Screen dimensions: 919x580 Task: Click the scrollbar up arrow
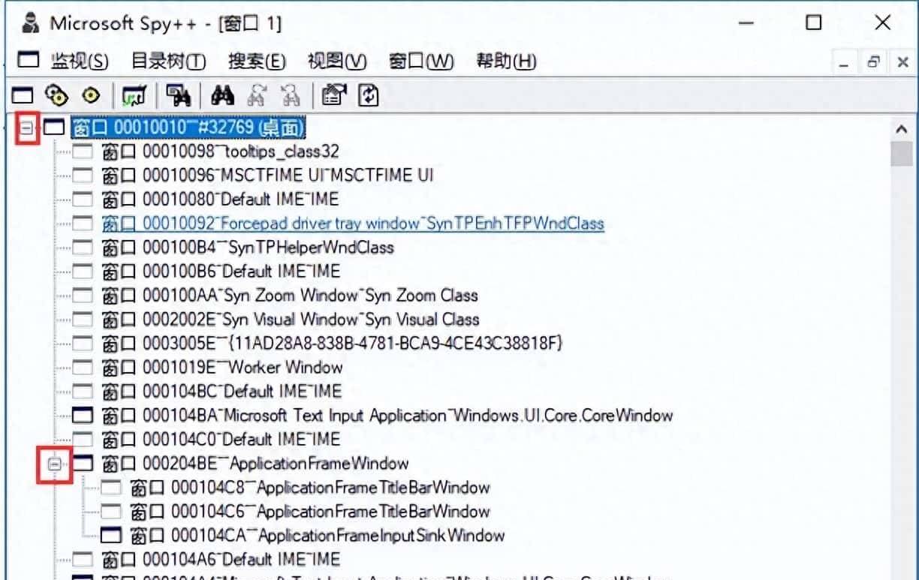[x=902, y=128]
